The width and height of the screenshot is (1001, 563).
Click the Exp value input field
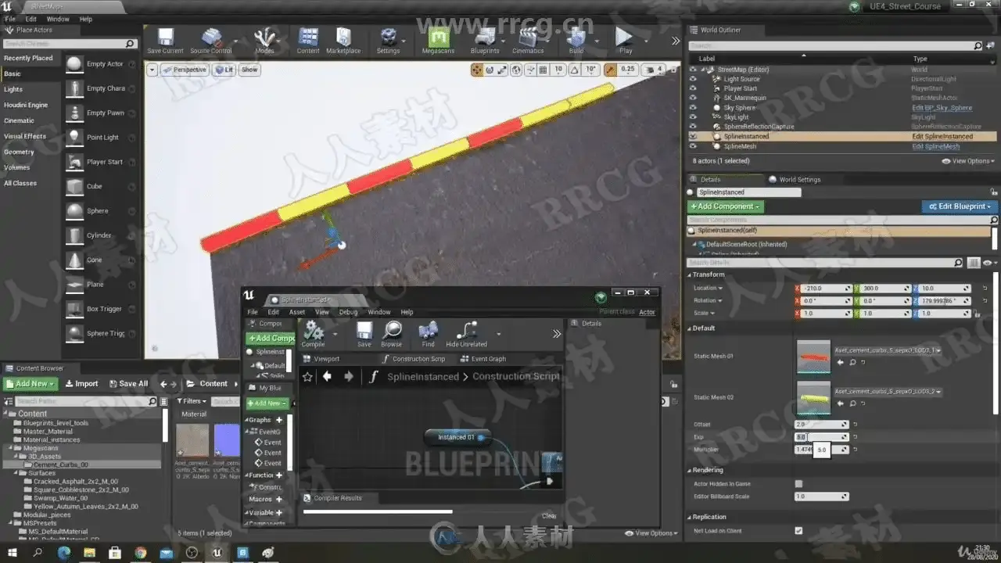coord(821,437)
